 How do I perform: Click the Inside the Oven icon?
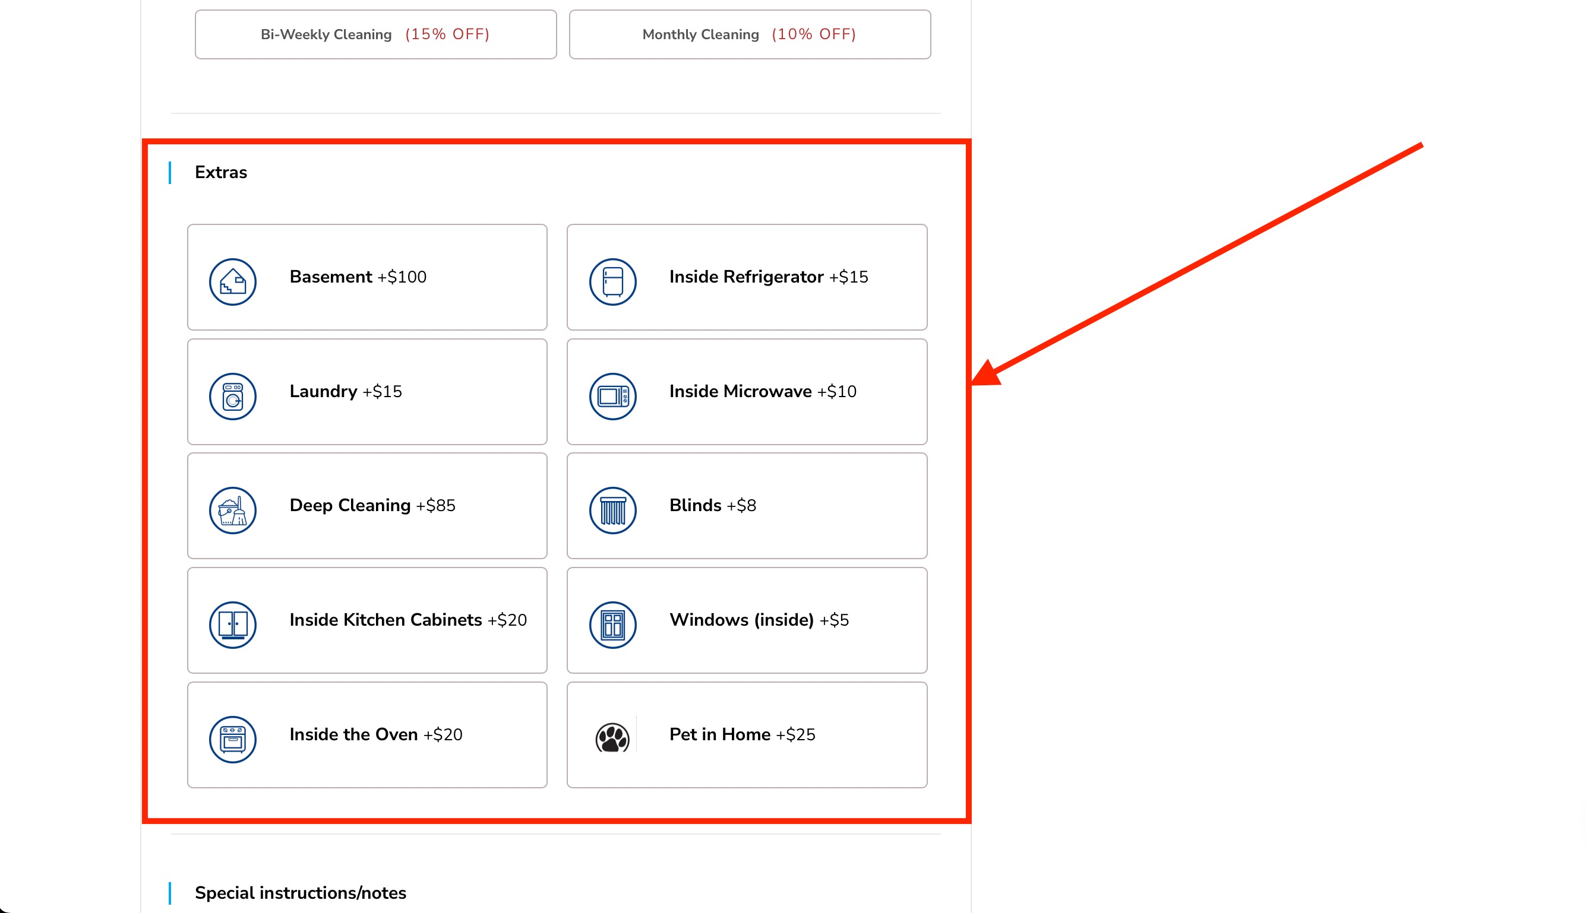[232, 739]
